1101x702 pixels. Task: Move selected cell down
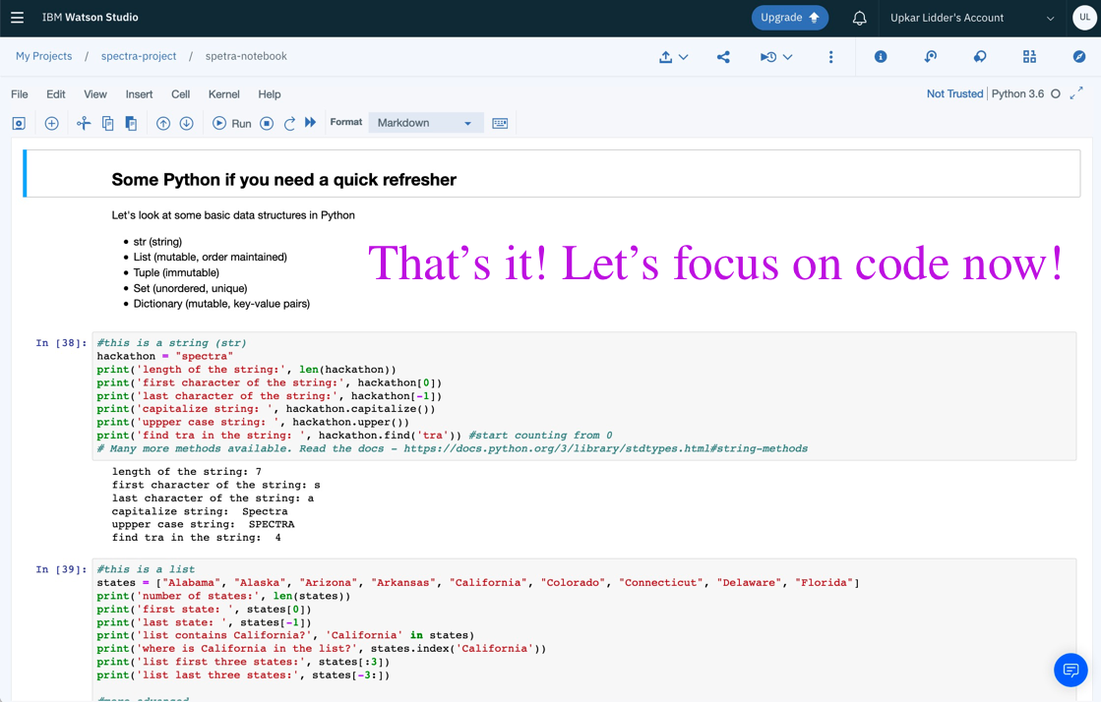point(186,124)
